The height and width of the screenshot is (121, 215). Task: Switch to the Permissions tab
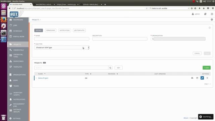[x=51, y=30]
